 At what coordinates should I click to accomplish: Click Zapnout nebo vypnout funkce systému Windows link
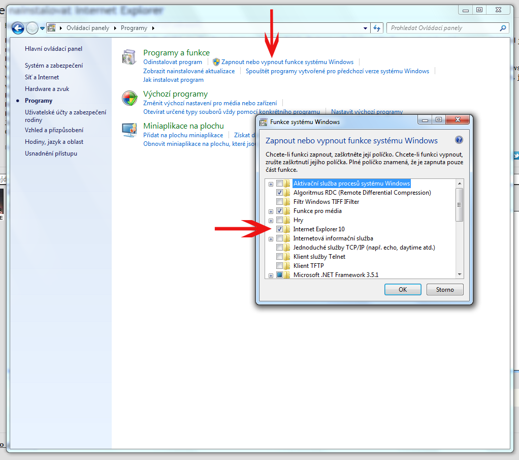point(287,62)
